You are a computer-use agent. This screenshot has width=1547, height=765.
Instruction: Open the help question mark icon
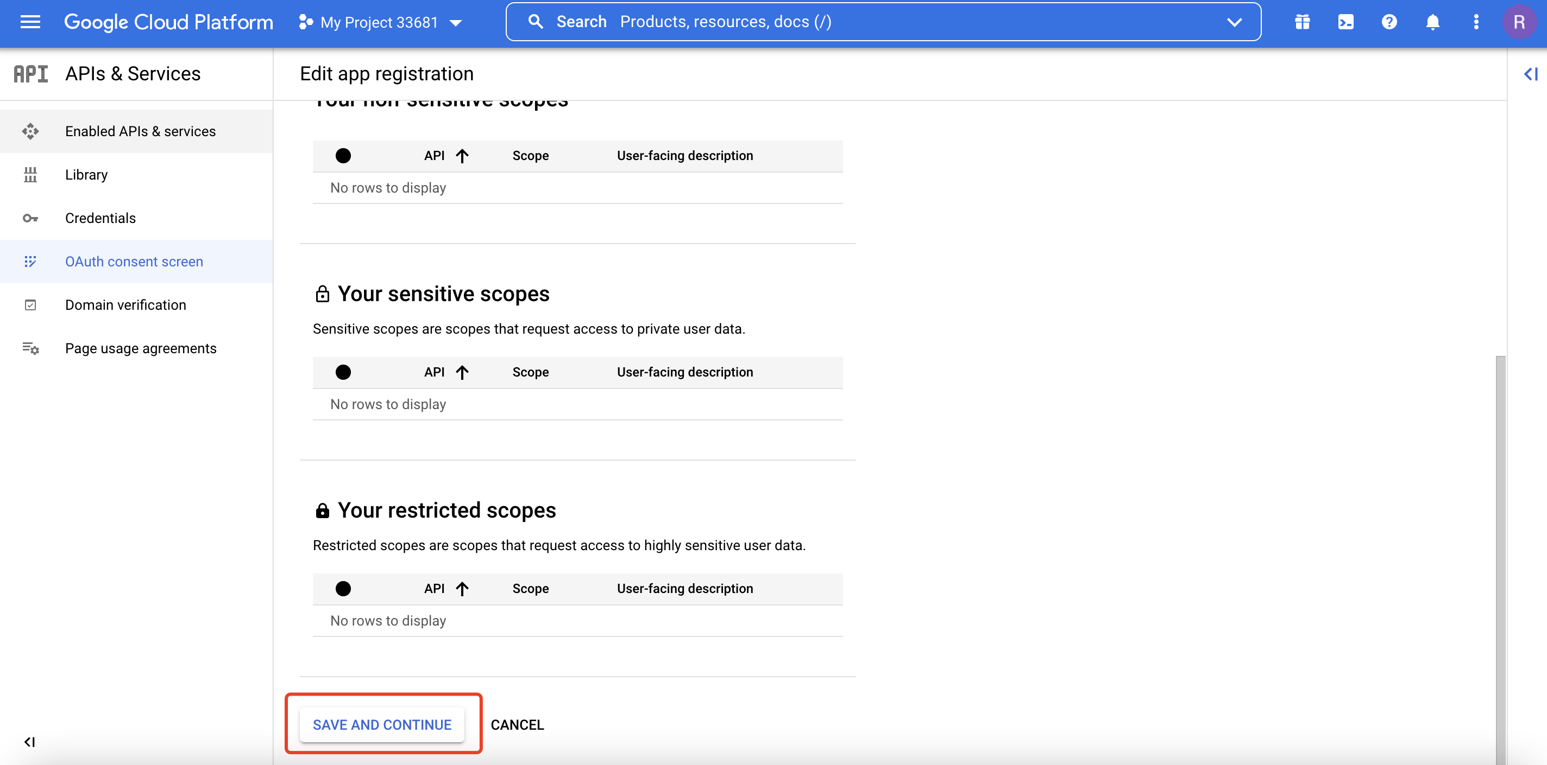pyautogui.click(x=1389, y=22)
